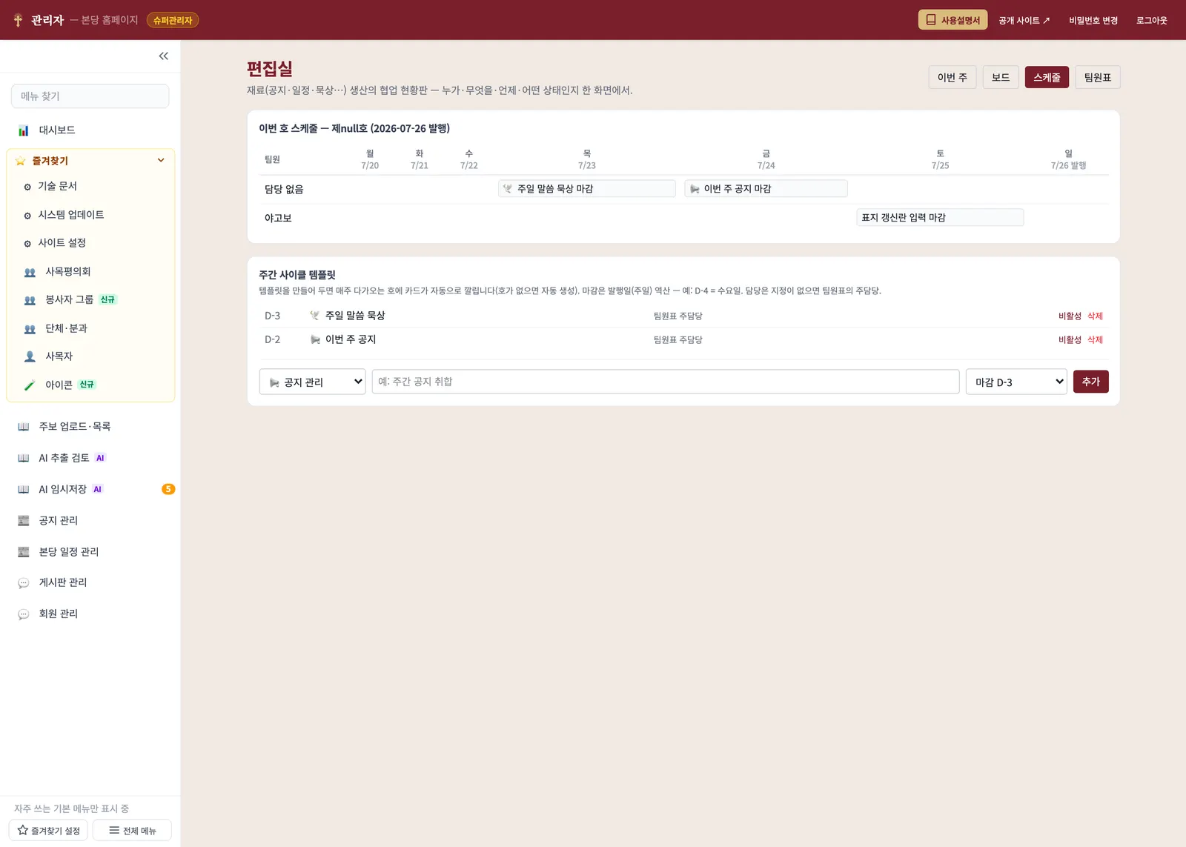
Task: Click the 슈퍼관리자 badge in header
Action: [x=173, y=20]
